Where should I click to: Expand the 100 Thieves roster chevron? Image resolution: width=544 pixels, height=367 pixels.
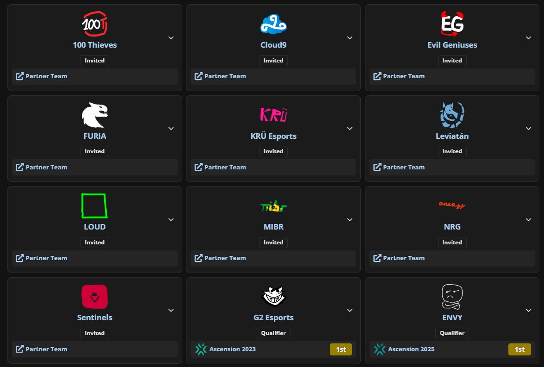[x=171, y=38]
